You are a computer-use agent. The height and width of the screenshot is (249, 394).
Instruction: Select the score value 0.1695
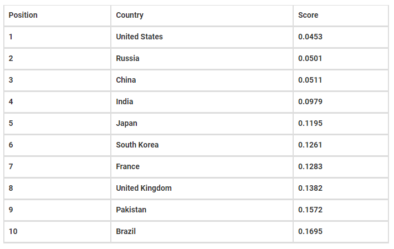pos(310,231)
